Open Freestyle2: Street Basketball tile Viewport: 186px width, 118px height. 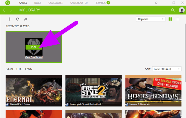pyautogui.click(x=93, y=91)
